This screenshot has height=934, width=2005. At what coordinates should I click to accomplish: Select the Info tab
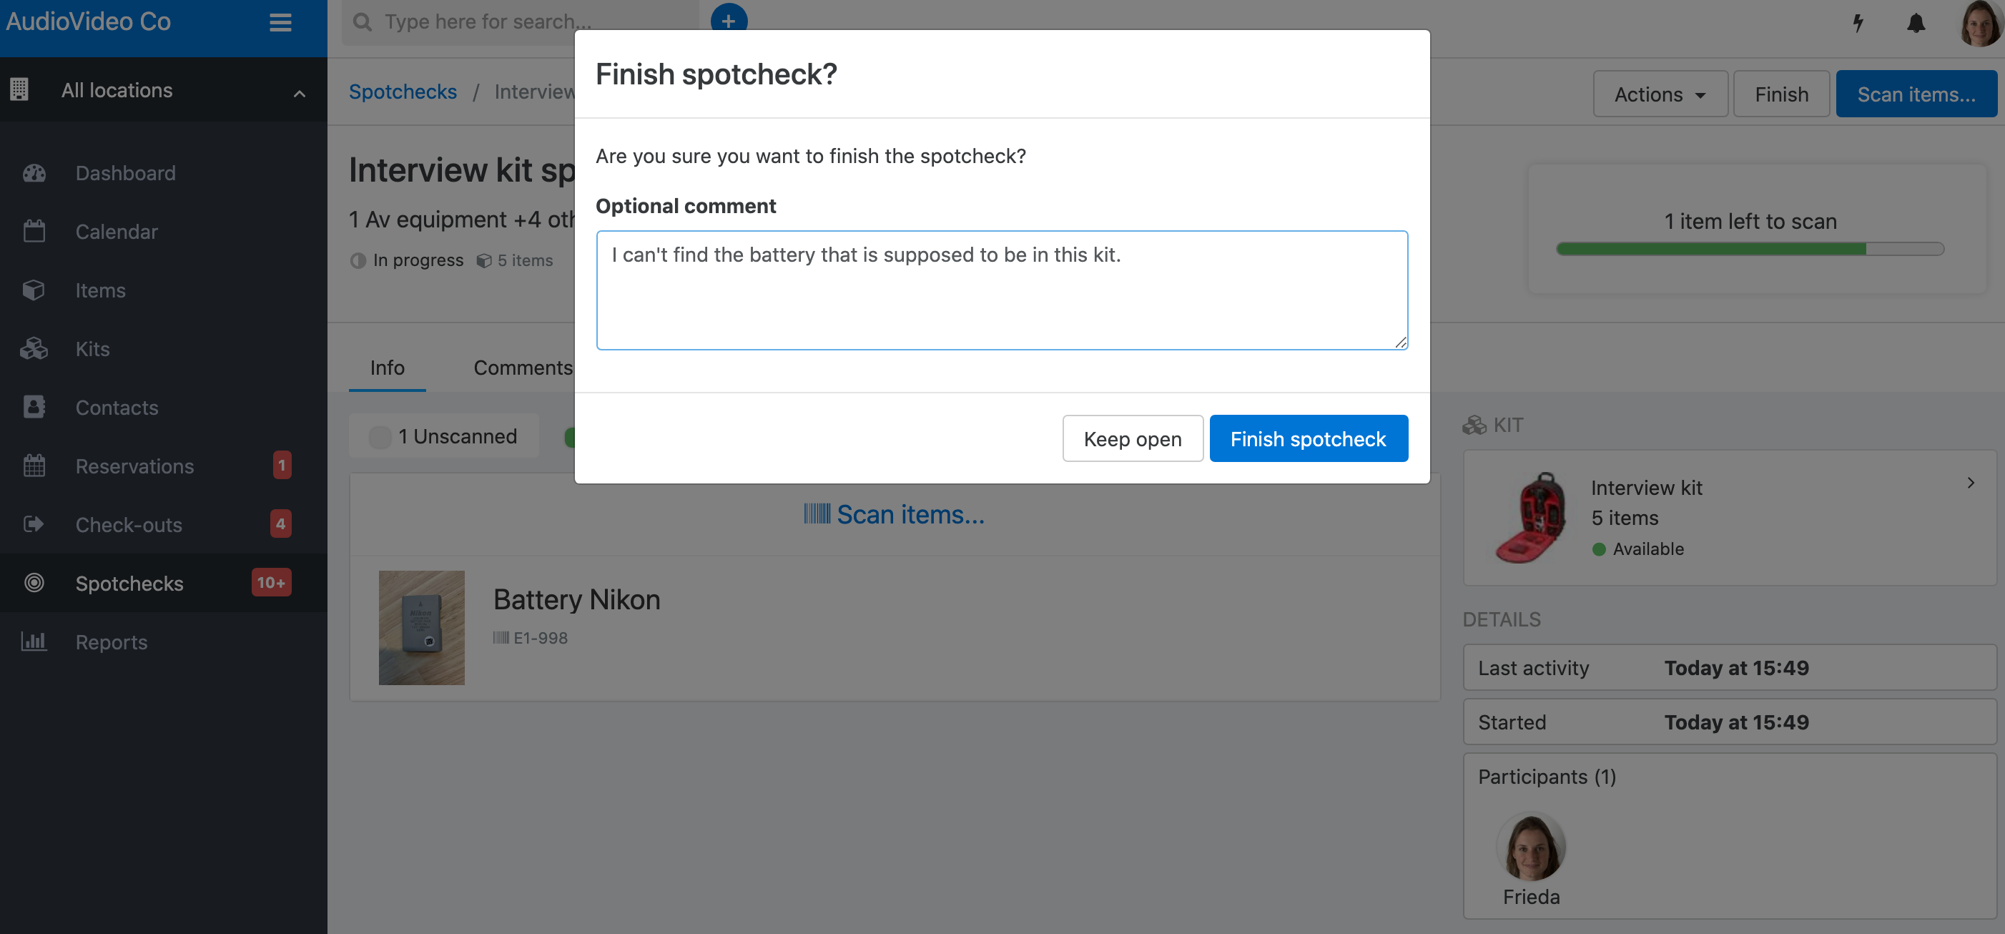[x=387, y=368]
